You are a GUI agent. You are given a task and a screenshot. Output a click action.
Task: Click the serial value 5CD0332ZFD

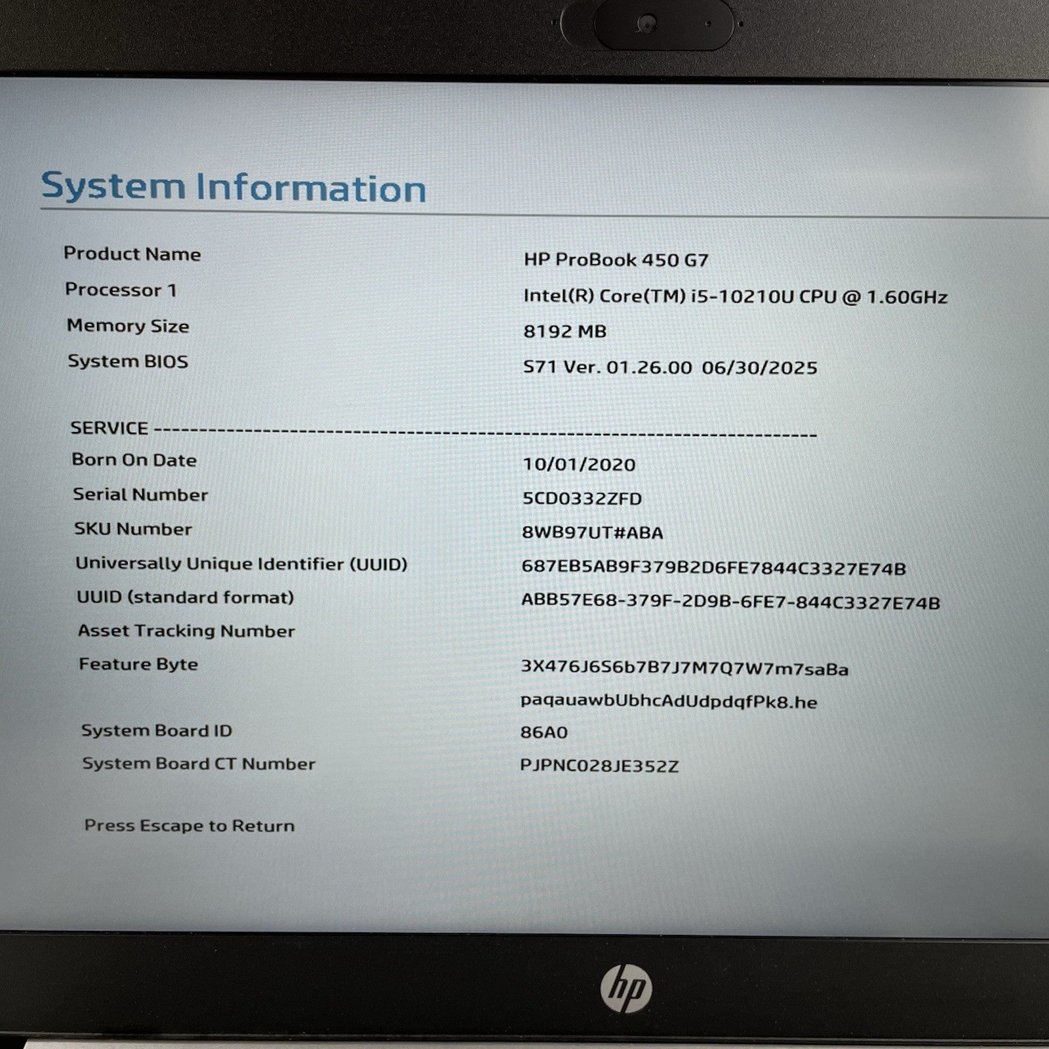[x=582, y=499]
